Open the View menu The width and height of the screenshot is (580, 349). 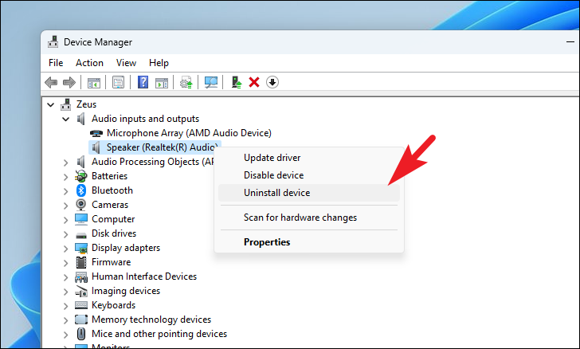[126, 63]
